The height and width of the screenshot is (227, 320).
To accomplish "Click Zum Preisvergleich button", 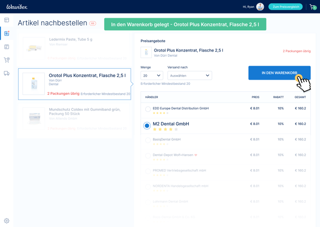I will pos(286,7).
